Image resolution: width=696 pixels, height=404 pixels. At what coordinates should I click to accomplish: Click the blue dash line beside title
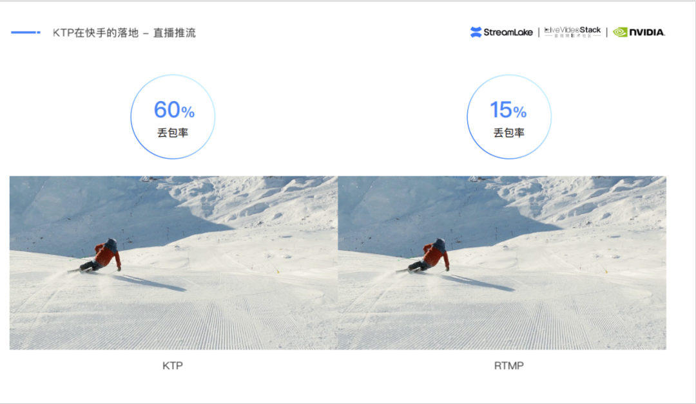pyautogui.click(x=26, y=32)
